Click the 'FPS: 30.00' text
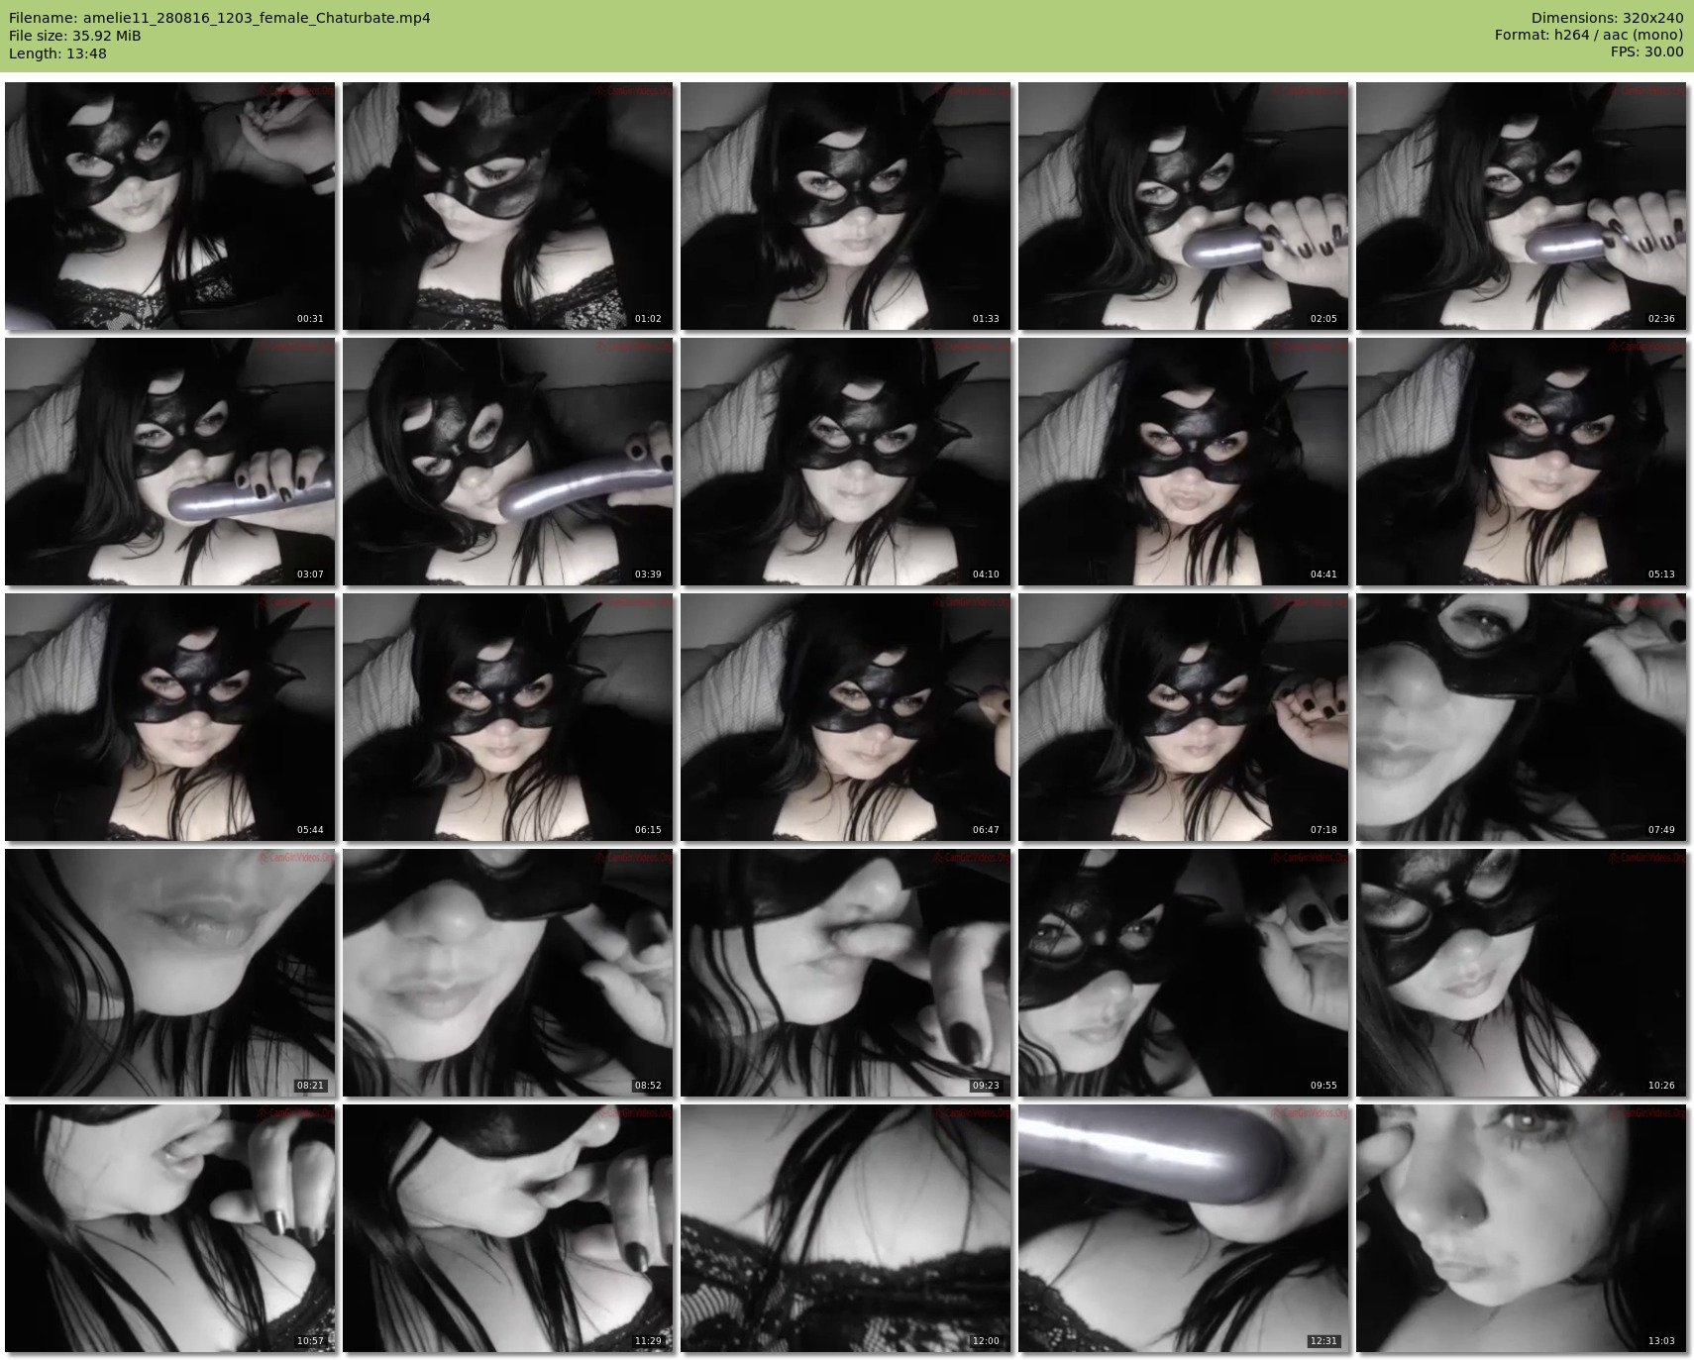The image size is (1694, 1360). click(x=1647, y=53)
